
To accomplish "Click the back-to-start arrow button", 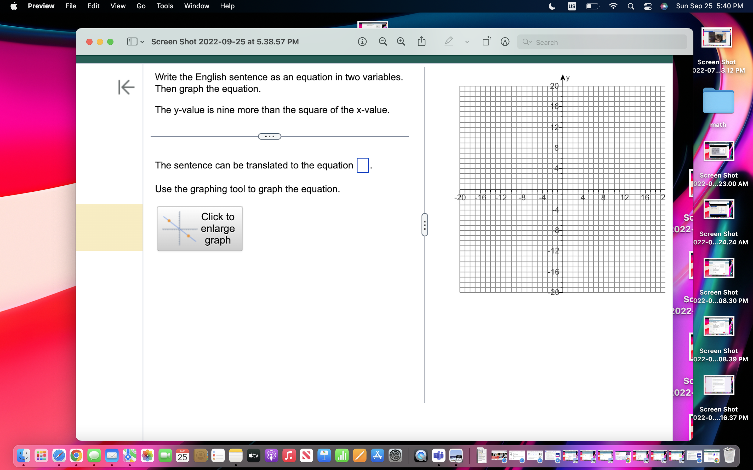I will click(x=126, y=87).
